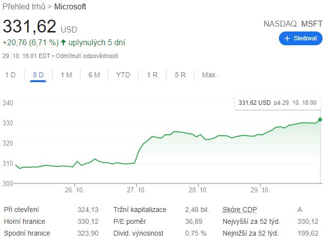Click the 331,62 USD chart tooltip
This screenshot has width=327, height=243.
(x=277, y=103)
